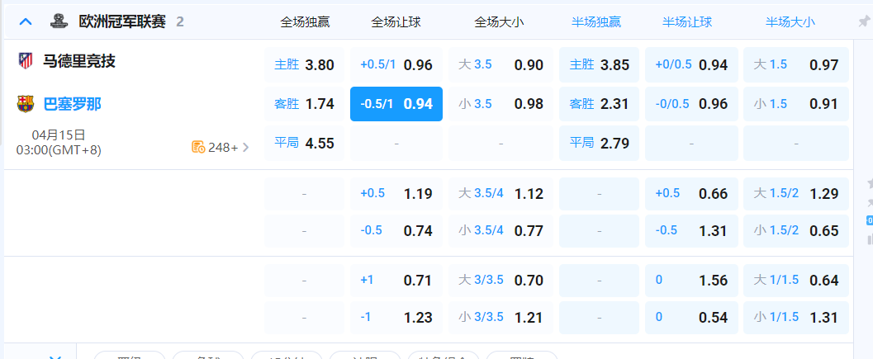Click the league match count 2

coord(180,22)
